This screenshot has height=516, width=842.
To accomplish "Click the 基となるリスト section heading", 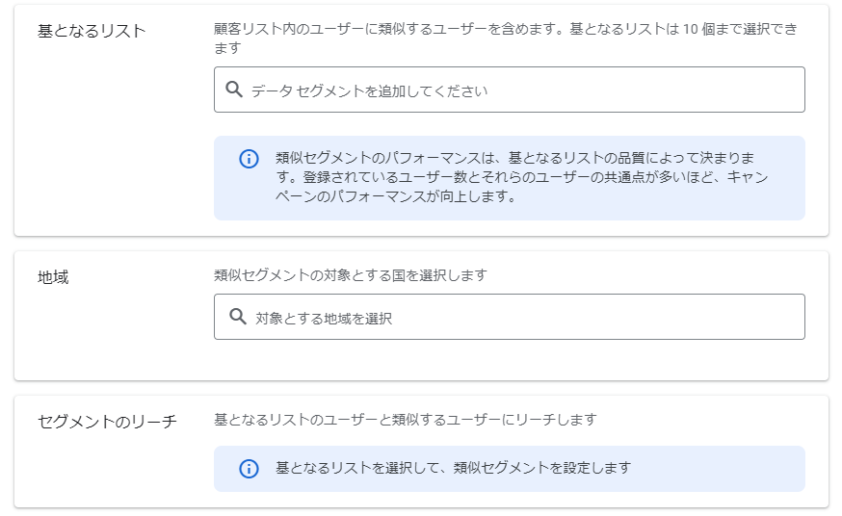I will [x=92, y=31].
